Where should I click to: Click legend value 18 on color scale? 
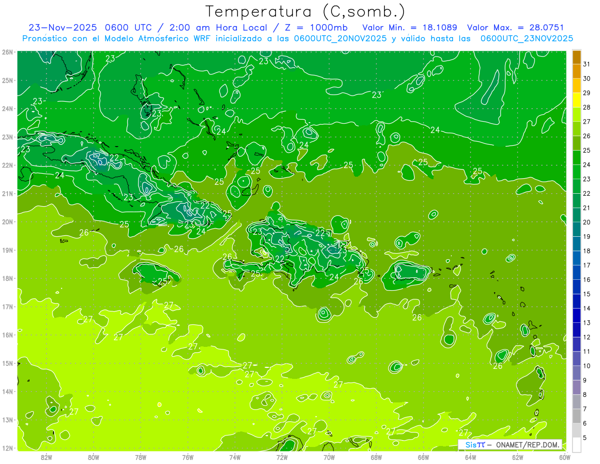pos(587,251)
